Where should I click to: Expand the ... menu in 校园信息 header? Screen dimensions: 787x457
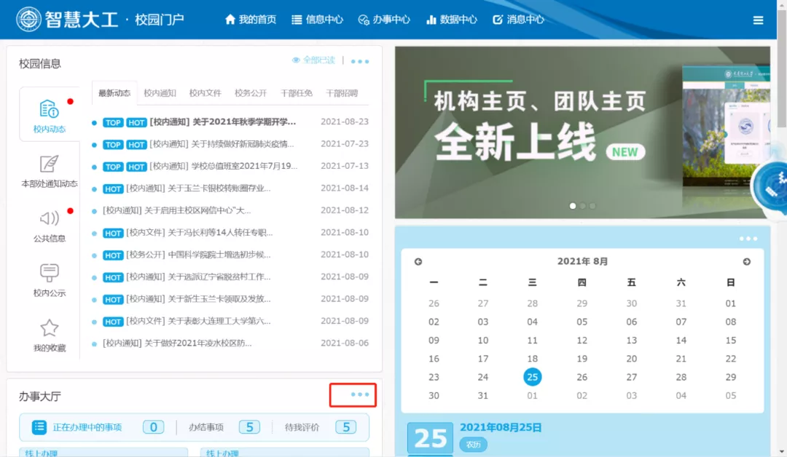click(x=359, y=61)
